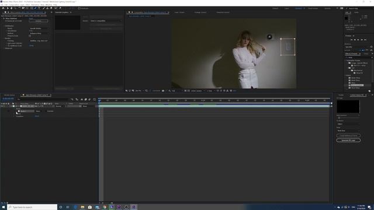Open the Windows Start menu
This screenshot has width=374, height=210.
(x=4, y=207)
